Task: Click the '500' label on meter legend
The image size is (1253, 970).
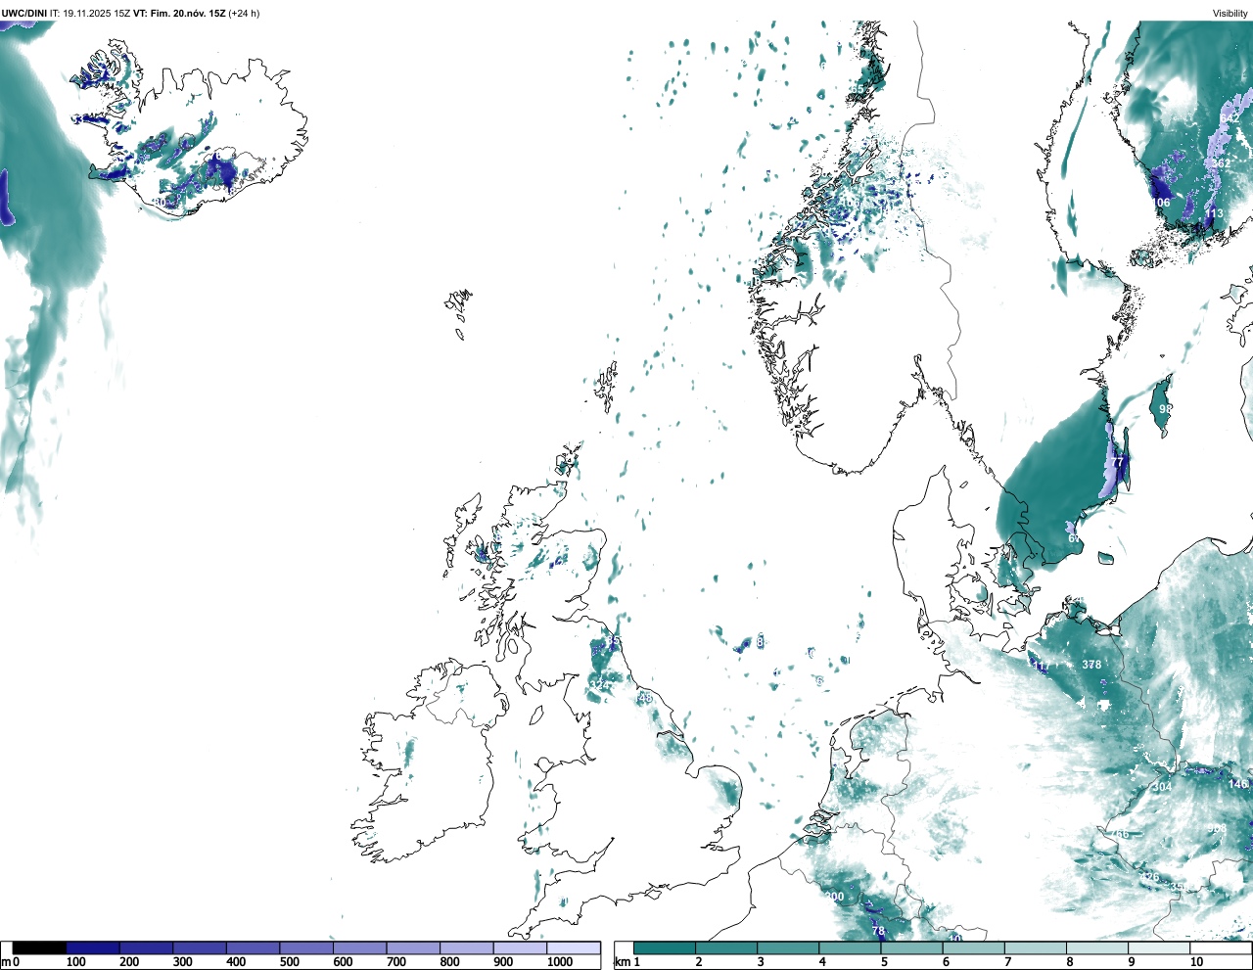Action: 289,962
